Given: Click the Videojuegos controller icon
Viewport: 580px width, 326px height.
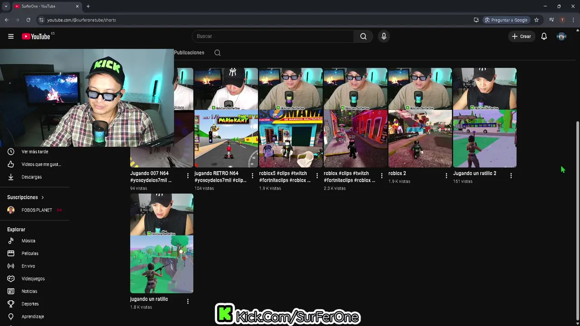Looking at the screenshot, I should click(x=11, y=279).
